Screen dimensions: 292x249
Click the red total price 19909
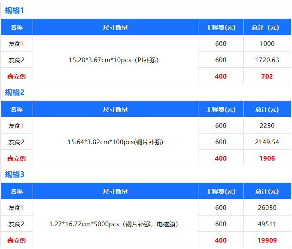point(267,240)
